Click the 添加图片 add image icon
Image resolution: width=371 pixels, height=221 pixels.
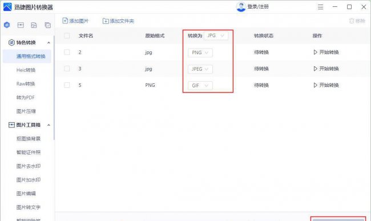click(65, 21)
